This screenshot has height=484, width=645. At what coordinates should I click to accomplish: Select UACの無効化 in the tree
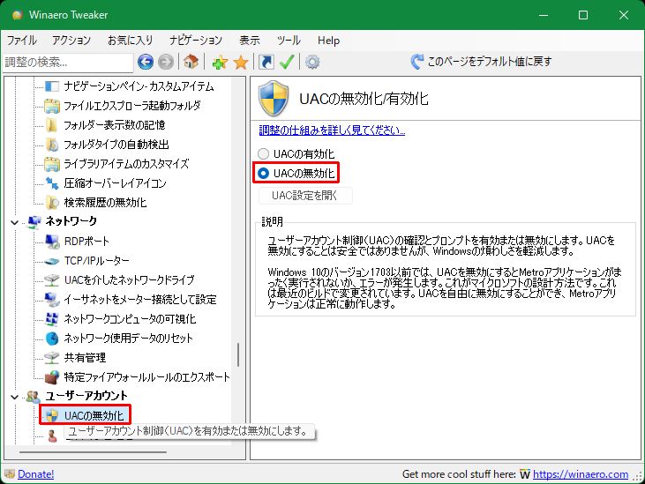(94, 415)
